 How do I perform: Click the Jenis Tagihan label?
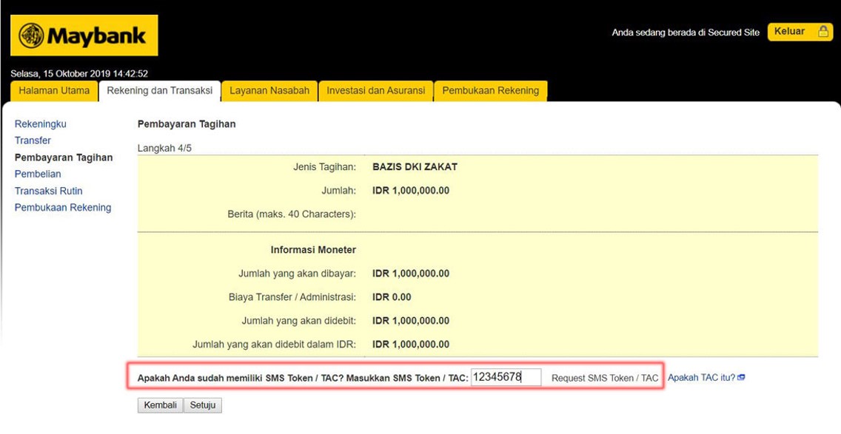coord(324,167)
